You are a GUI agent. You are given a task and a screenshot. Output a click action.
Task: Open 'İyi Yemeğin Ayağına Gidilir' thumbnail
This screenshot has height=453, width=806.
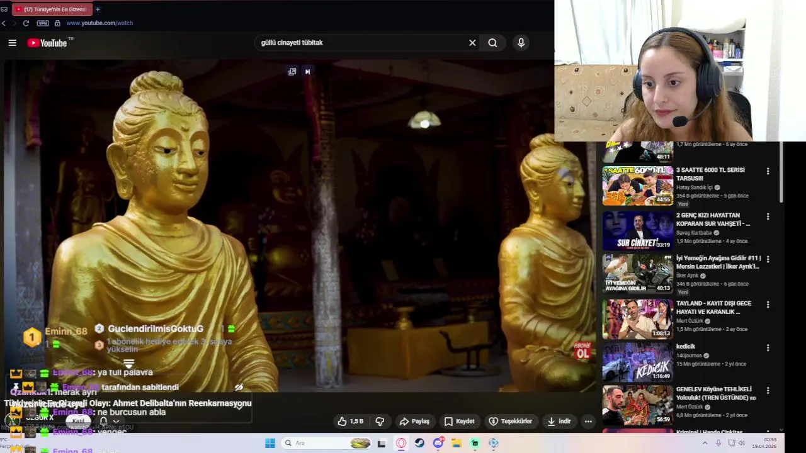pyautogui.click(x=638, y=274)
